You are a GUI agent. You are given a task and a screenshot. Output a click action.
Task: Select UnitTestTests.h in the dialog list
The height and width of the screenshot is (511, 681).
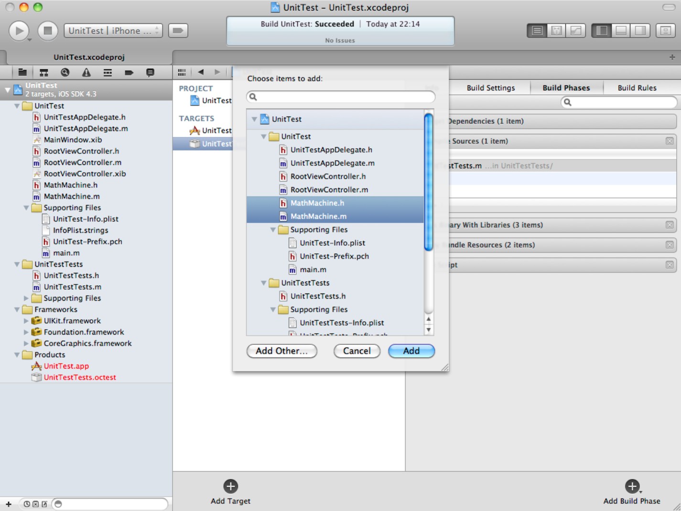335,296
